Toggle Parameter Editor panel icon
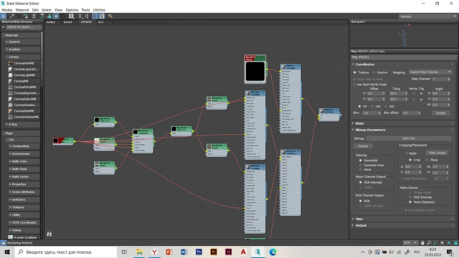This screenshot has width=459, height=258. pyautogui.click(x=102, y=16)
